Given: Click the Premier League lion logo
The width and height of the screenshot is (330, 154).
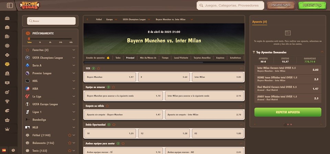Looking at the screenshot, I should pos(27,73).
